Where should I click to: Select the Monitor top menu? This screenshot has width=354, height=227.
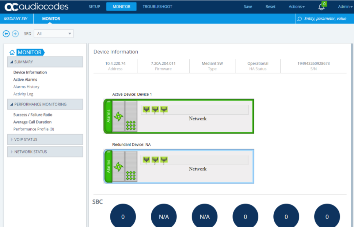click(x=121, y=7)
